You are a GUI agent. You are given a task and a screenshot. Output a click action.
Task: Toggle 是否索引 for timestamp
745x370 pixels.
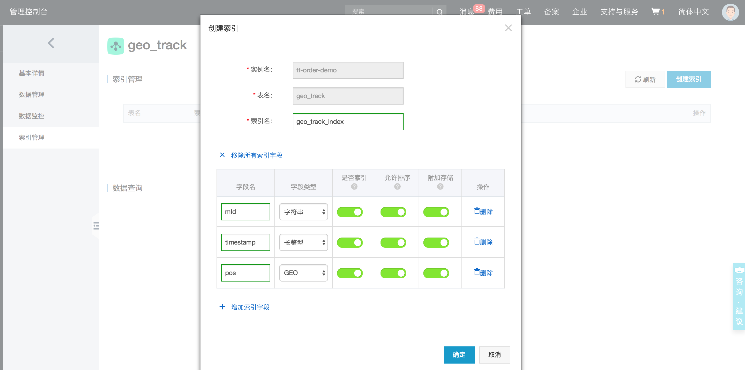[350, 242]
